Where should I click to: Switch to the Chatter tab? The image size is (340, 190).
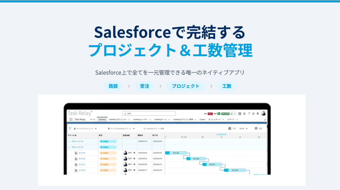(x=202, y=119)
